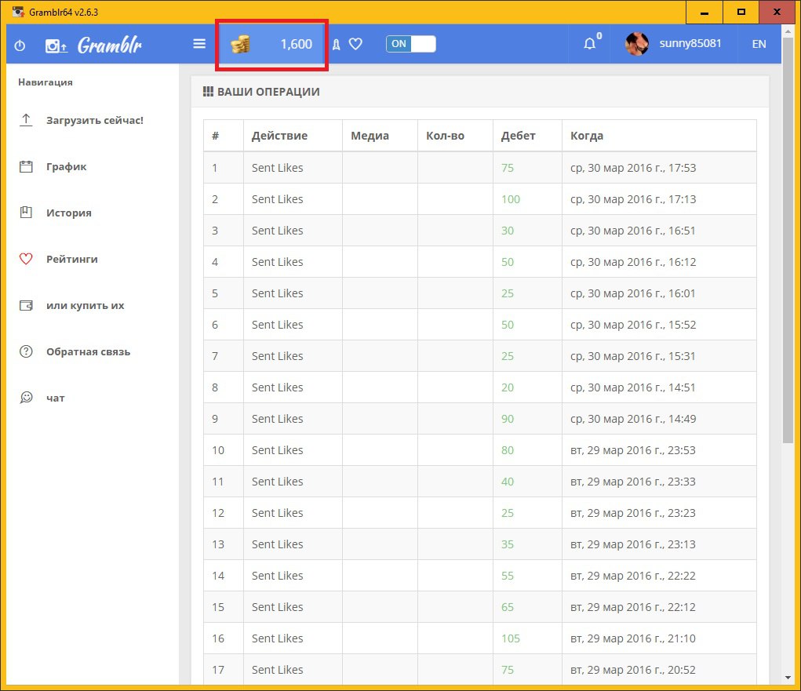Click the 1,600 coin balance

coord(297,44)
